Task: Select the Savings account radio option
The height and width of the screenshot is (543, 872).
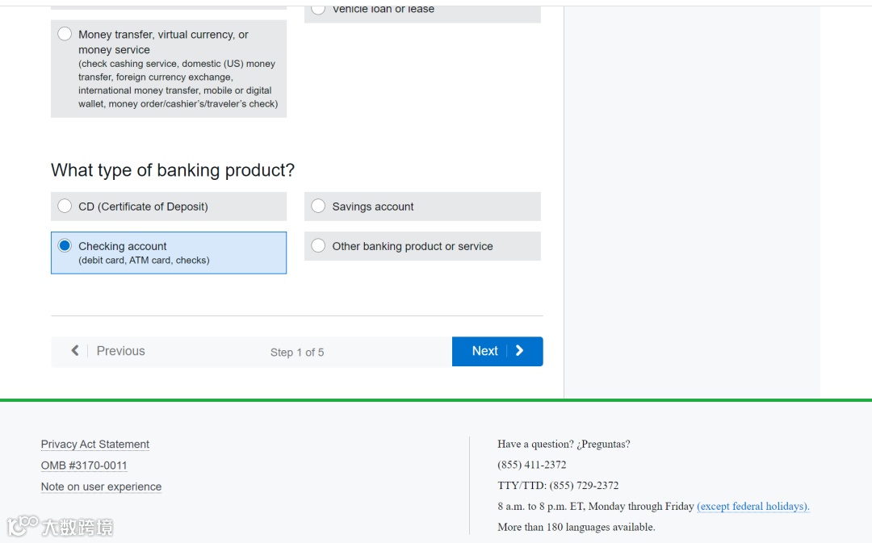Action: point(318,207)
